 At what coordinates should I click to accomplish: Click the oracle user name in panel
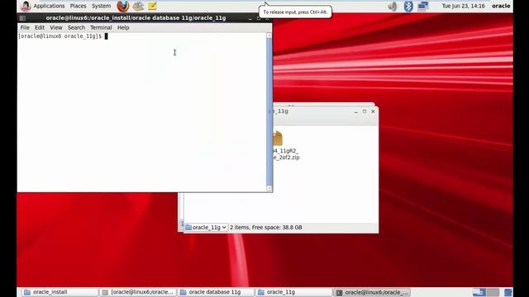point(501,6)
